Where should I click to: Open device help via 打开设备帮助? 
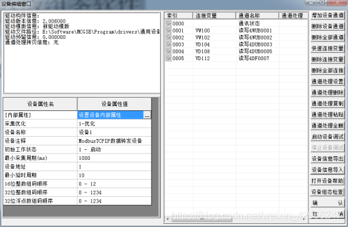tap(327, 181)
